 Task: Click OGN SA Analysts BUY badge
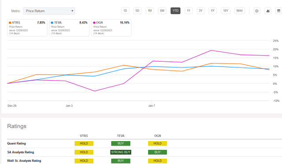(x=158, y=152)
